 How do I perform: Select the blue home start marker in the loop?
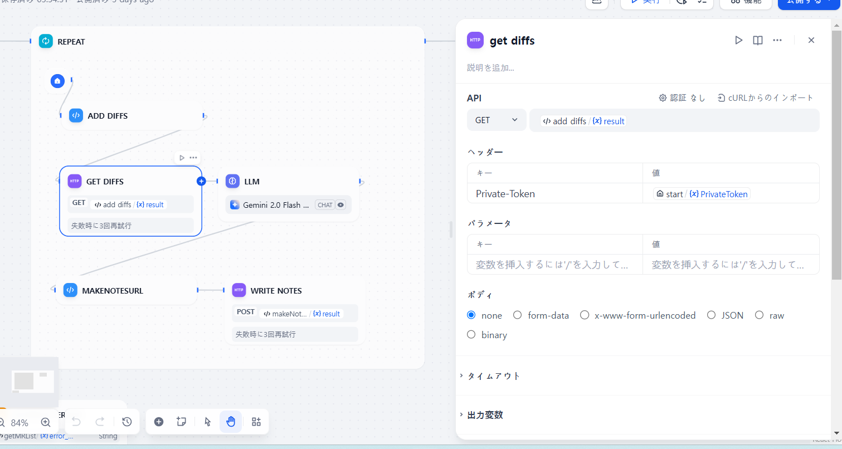[57, 81]
